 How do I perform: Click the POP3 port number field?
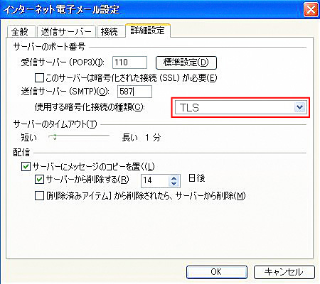point(129,62)
